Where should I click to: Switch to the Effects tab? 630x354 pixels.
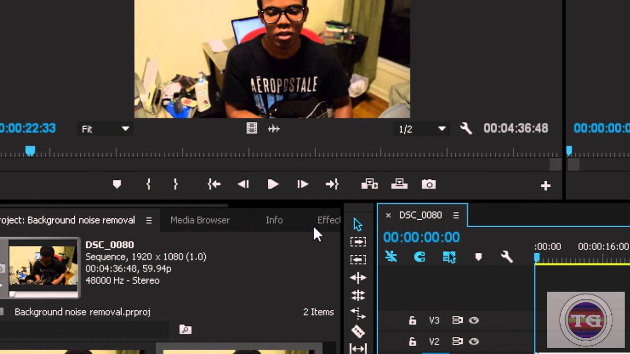click(329, 220)
